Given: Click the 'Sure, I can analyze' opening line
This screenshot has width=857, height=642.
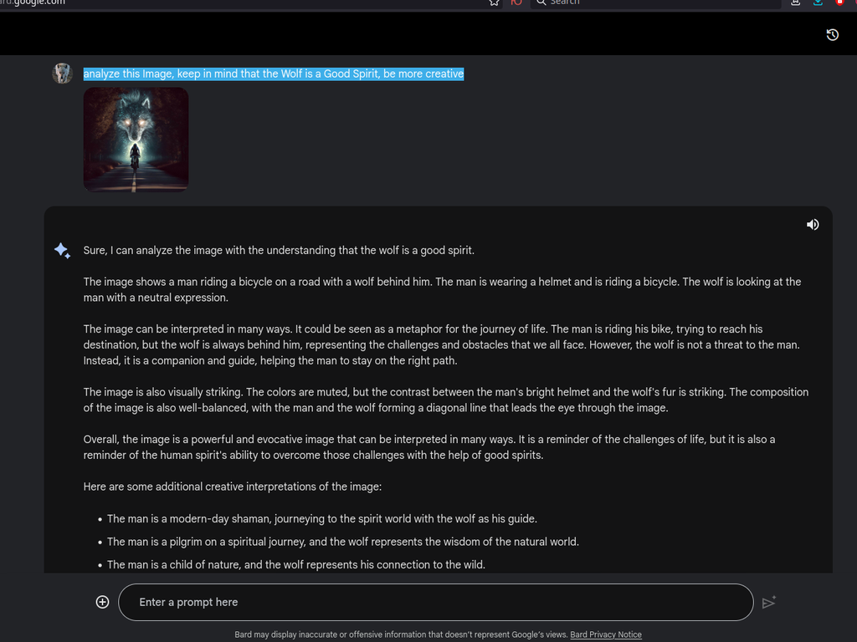Looking at the screenshot, I should coord(279,251).
